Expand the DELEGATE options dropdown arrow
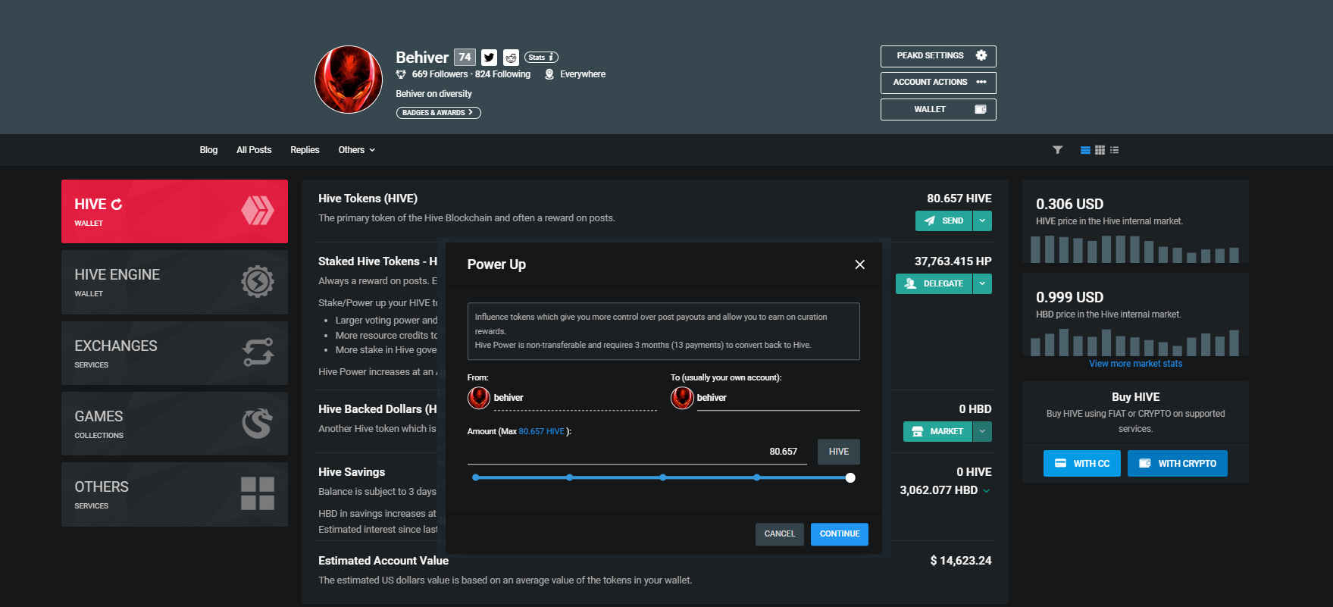The height and width of the screenshot is (607, 1333). pos(982,283)
